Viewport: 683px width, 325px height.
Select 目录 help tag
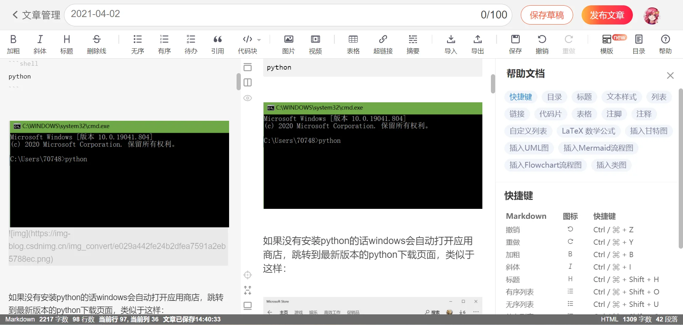pyautogui.click(x=554, y=97)
